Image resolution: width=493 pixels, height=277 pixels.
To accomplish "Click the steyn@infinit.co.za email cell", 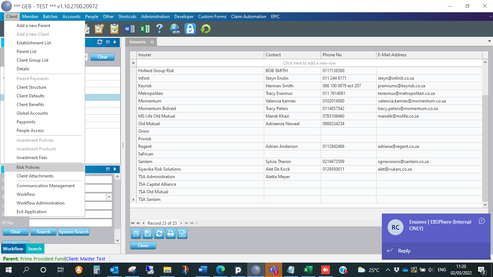I will point(429,78).
